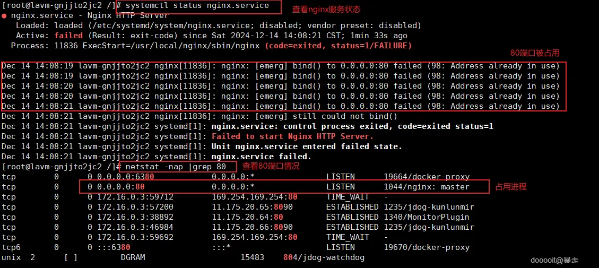
Task: Click 'ExecStart=/usr/local/nginx/sbin/nginx' text
Action: click(172, 46)
